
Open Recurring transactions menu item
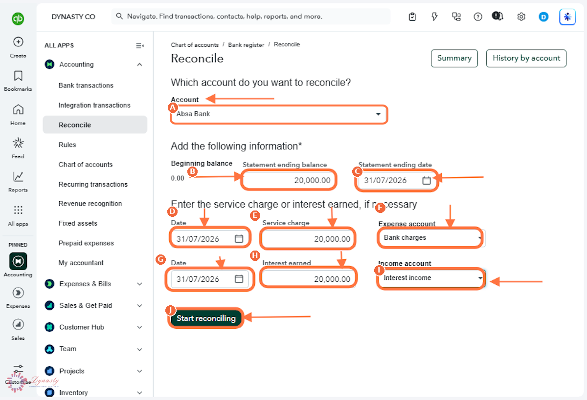click(x=93, y=184)
